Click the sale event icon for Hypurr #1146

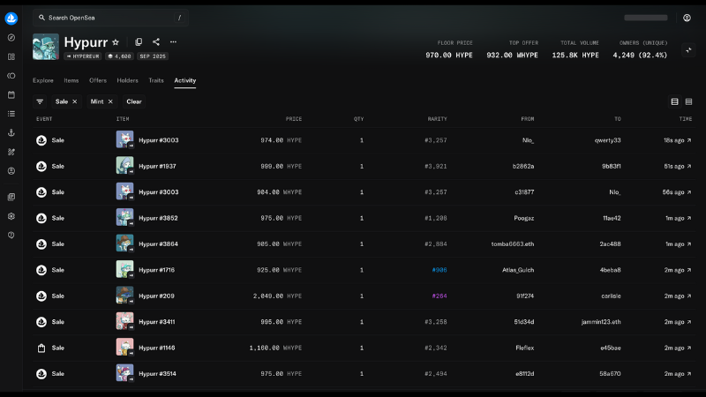[x=41, y=348]
